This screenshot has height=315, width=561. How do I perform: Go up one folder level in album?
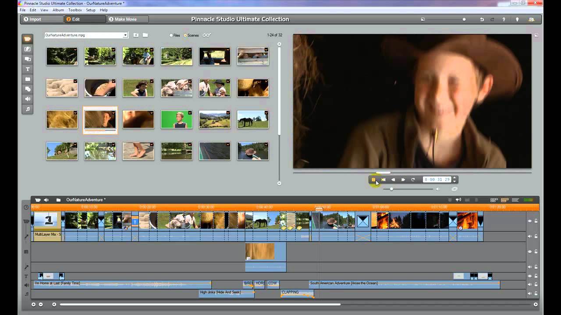click(136, 35)
